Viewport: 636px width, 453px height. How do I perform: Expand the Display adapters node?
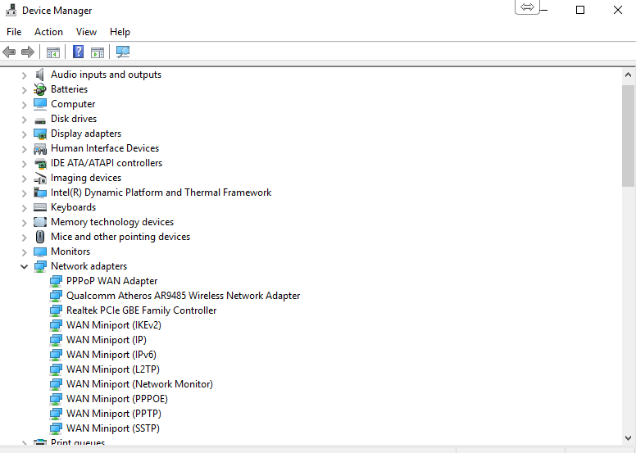click(x=24, y=134)
